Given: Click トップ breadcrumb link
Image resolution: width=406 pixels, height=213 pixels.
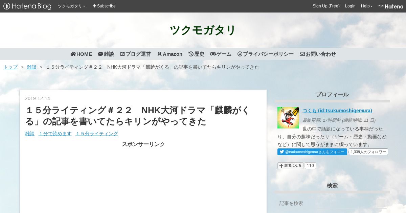Looking at the screenshot, I should tap(10, 67).
